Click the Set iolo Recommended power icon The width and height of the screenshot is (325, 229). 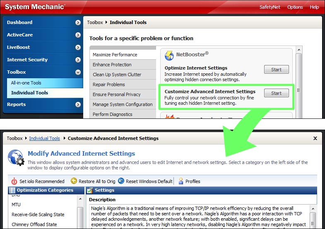click(14, 181)
